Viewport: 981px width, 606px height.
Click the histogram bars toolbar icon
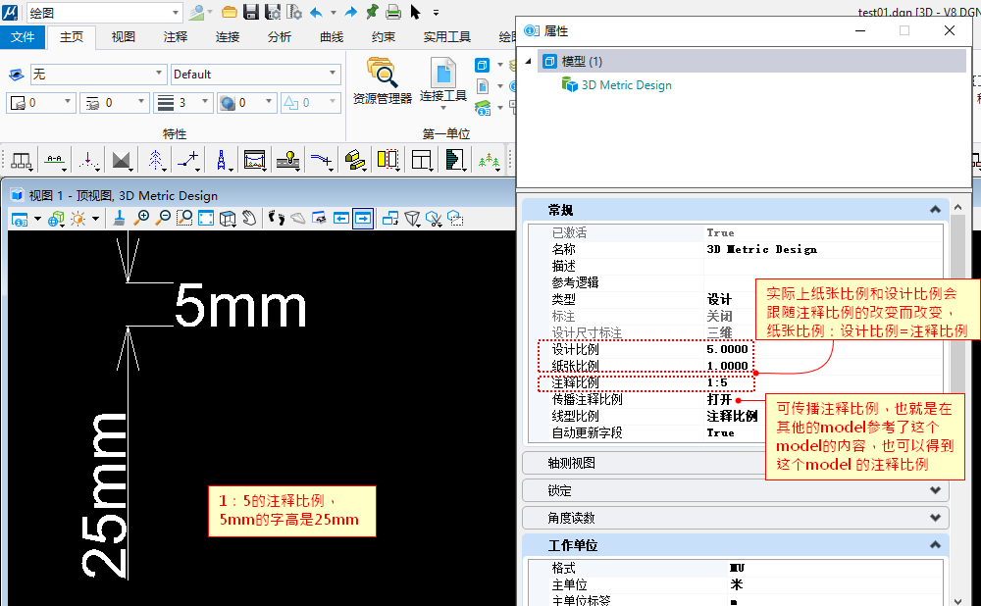455,161
